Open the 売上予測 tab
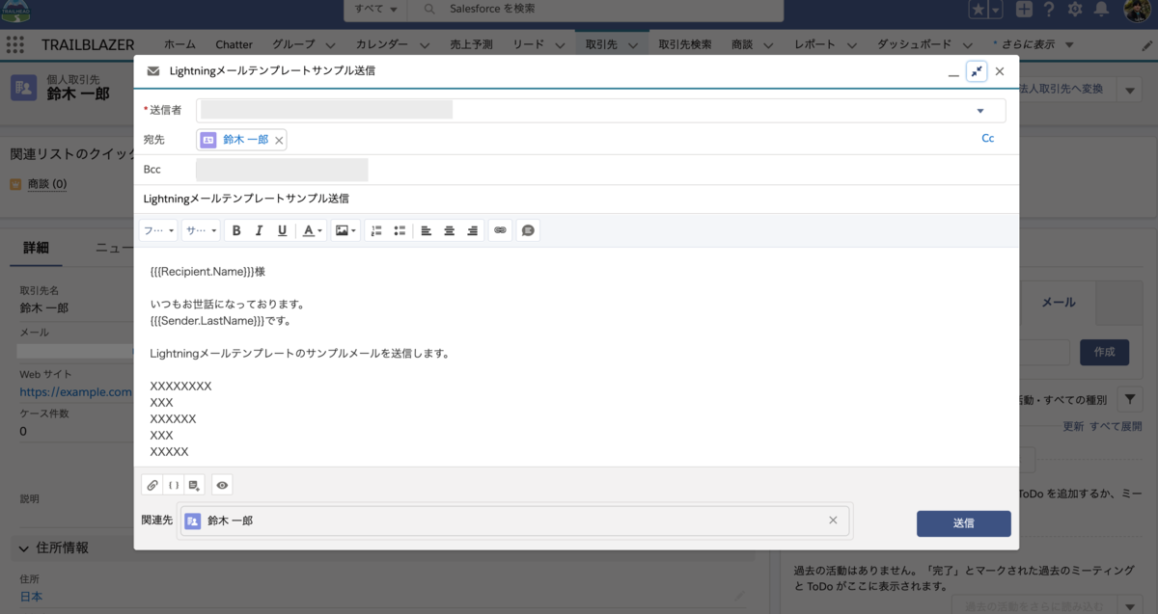The width and height of the screenshot is (1158, 614). click(471, 44)
